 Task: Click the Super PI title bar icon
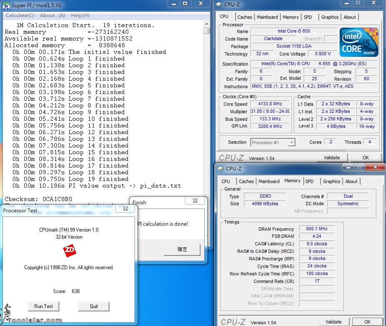coord(6,5)
